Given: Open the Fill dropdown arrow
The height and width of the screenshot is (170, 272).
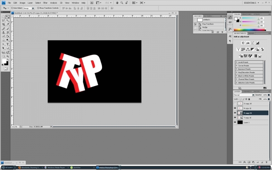Looking at the screenshot, I should (269, 99).
